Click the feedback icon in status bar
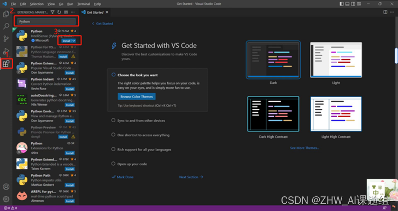This screenshot has width=398, height=211. pyautogui.click(x=384, y=208)
